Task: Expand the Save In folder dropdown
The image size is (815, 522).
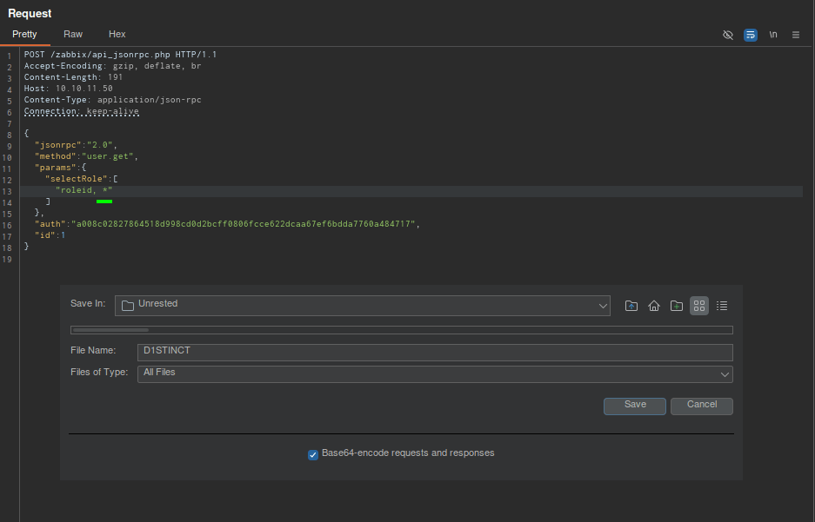Action: coord(604,306)
